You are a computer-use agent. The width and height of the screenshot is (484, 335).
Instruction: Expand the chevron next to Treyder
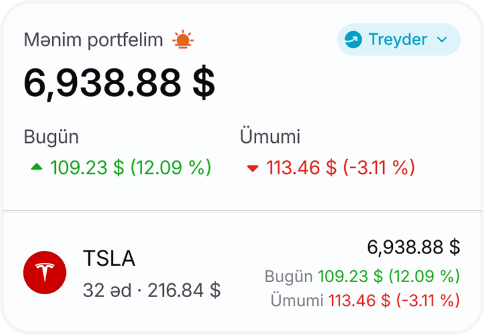point(443,40)
